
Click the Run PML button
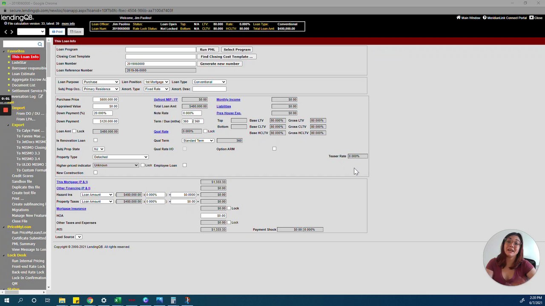point(207,50)
